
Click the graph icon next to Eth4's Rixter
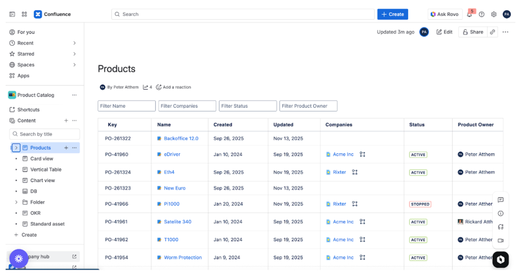point(355,172)
